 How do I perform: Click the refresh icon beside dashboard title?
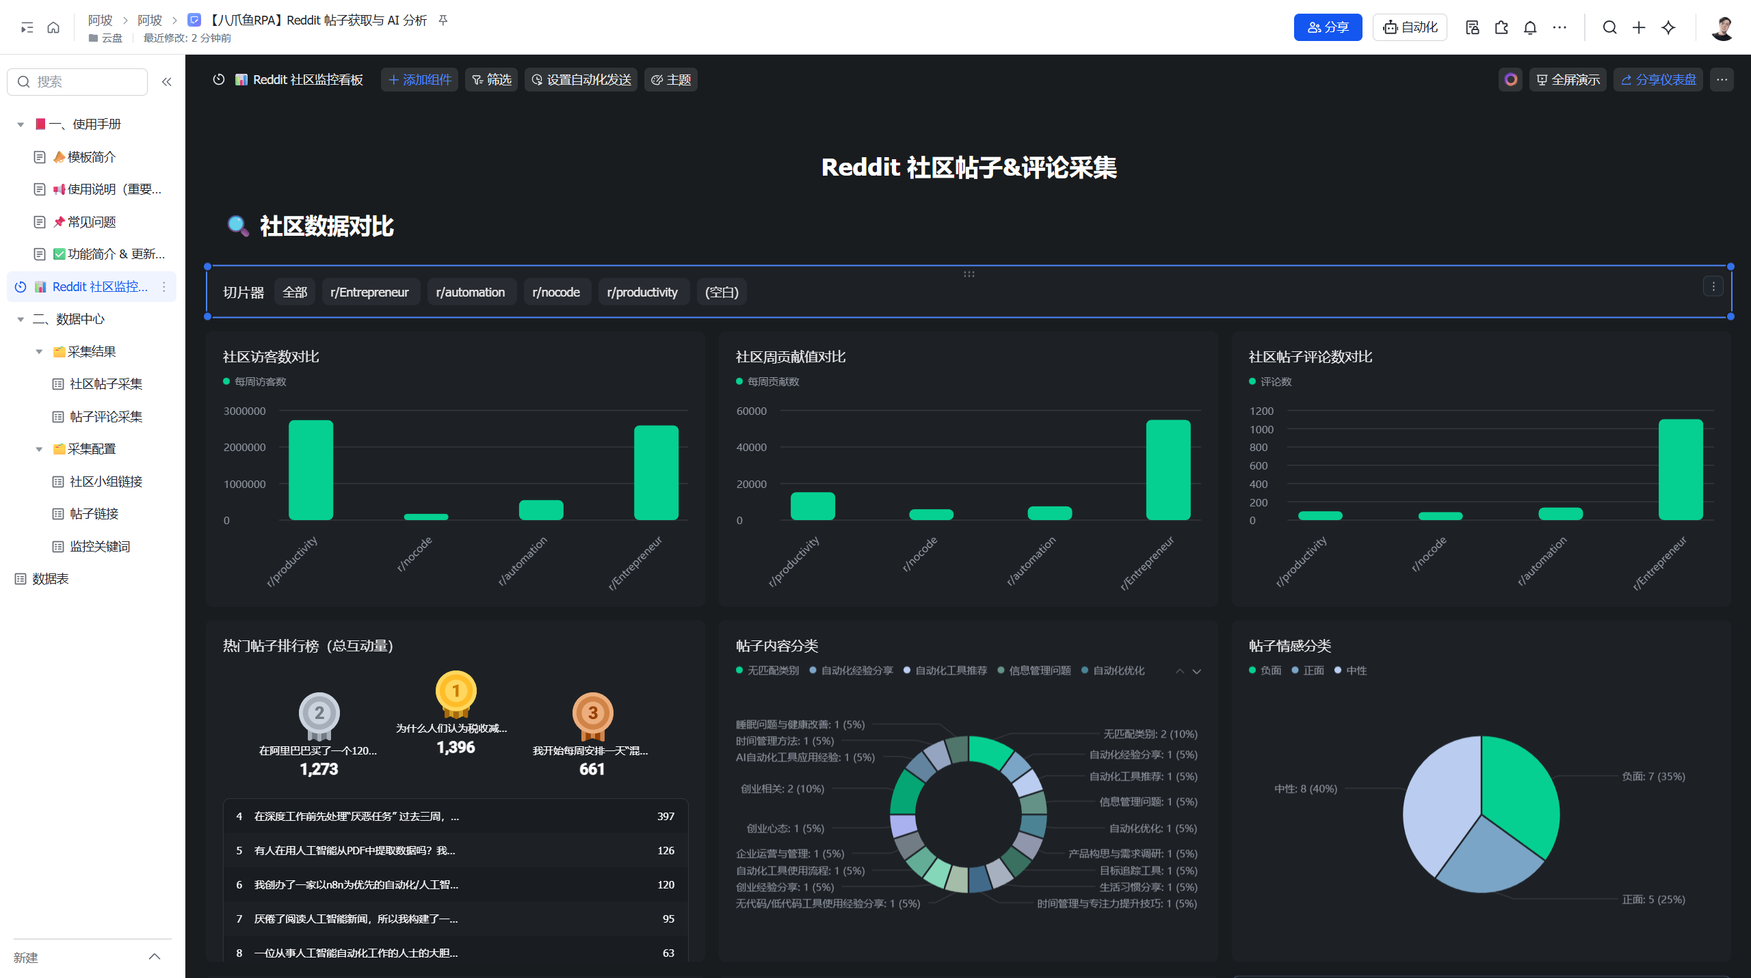[x=219, y=80]
